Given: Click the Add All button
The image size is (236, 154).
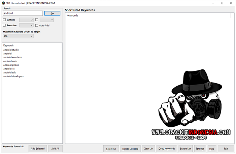Looking at the screenshot, I should 55,149.
